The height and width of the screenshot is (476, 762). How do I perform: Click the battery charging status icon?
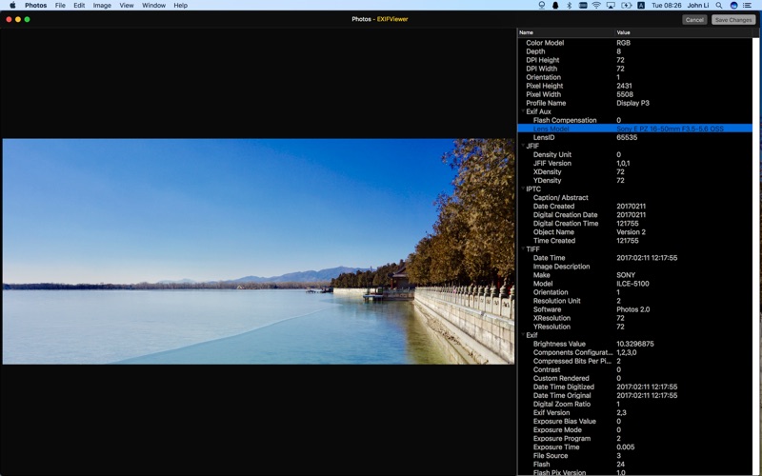click(x=627, y=6)
